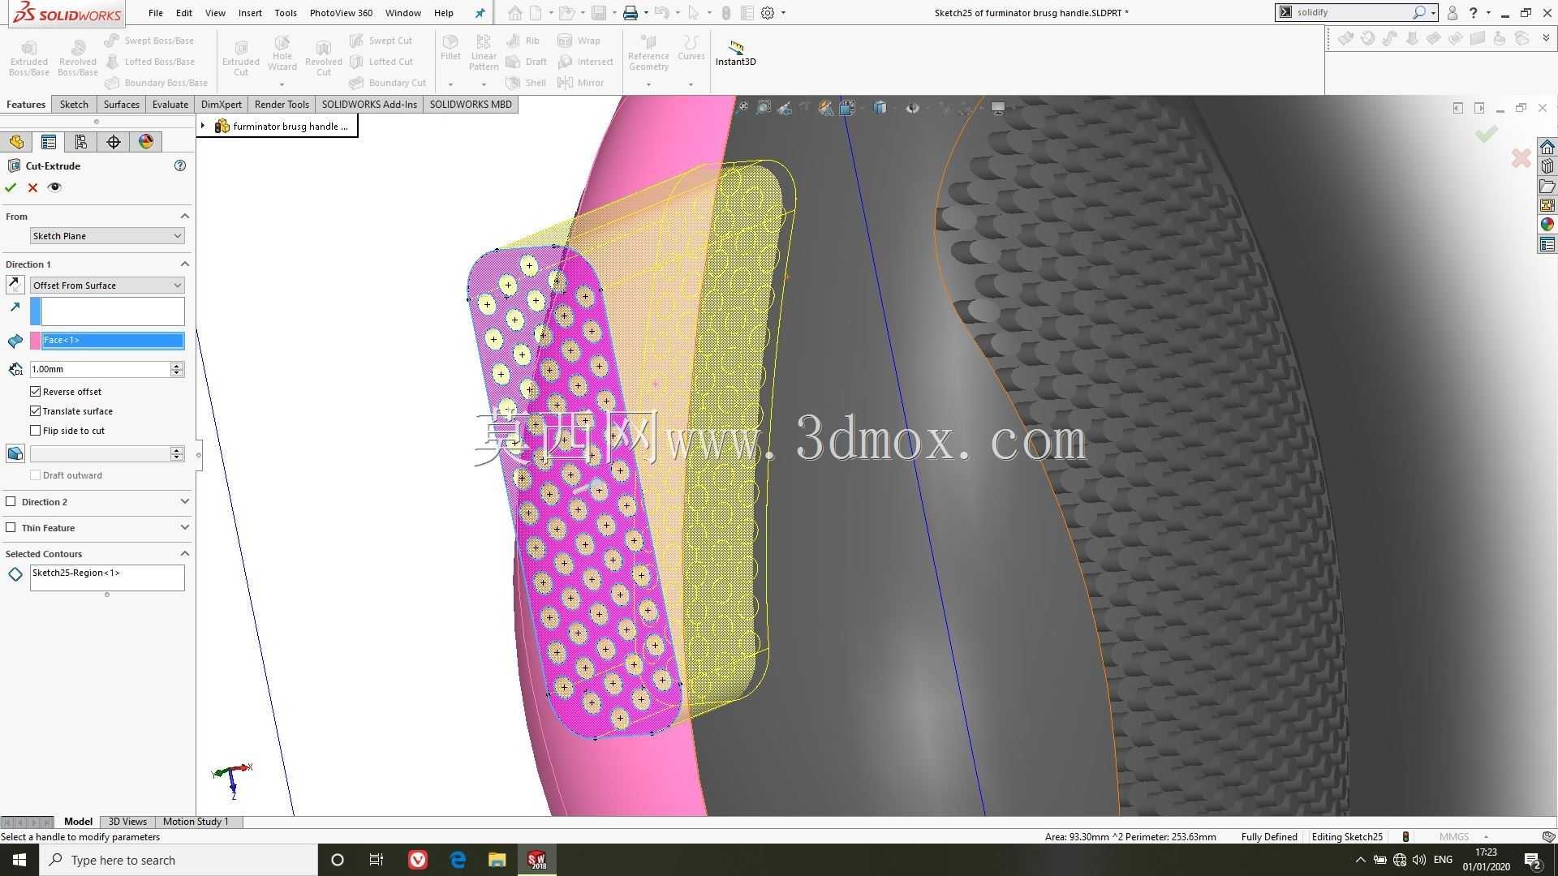Collapse the Direction 1 section
This screenshot has height=876, width=1558.
tap(184, 264)
